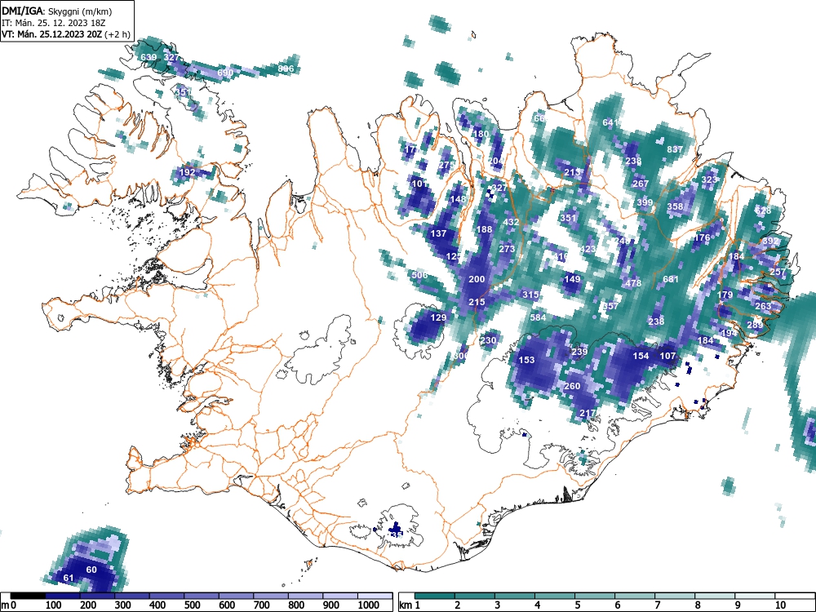Click the 900–1000 m pale lavender swatch
This screenshot has height=612, width=816.
coord(340,596)
